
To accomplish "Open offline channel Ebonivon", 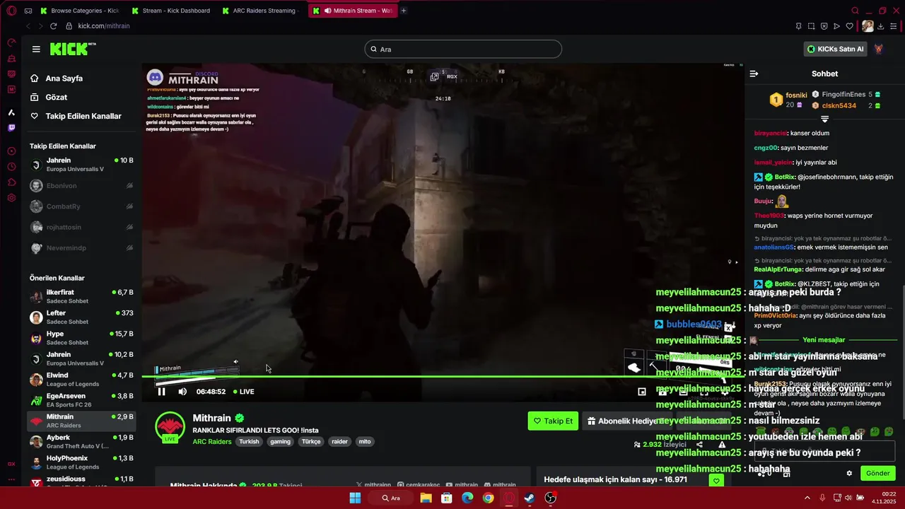I will [81, 186].
